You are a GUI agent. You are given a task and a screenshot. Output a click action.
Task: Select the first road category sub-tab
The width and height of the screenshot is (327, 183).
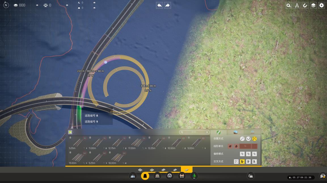(x=140, y=170)
